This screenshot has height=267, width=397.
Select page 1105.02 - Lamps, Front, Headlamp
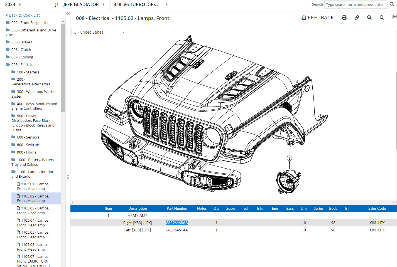tap(36, 198)
